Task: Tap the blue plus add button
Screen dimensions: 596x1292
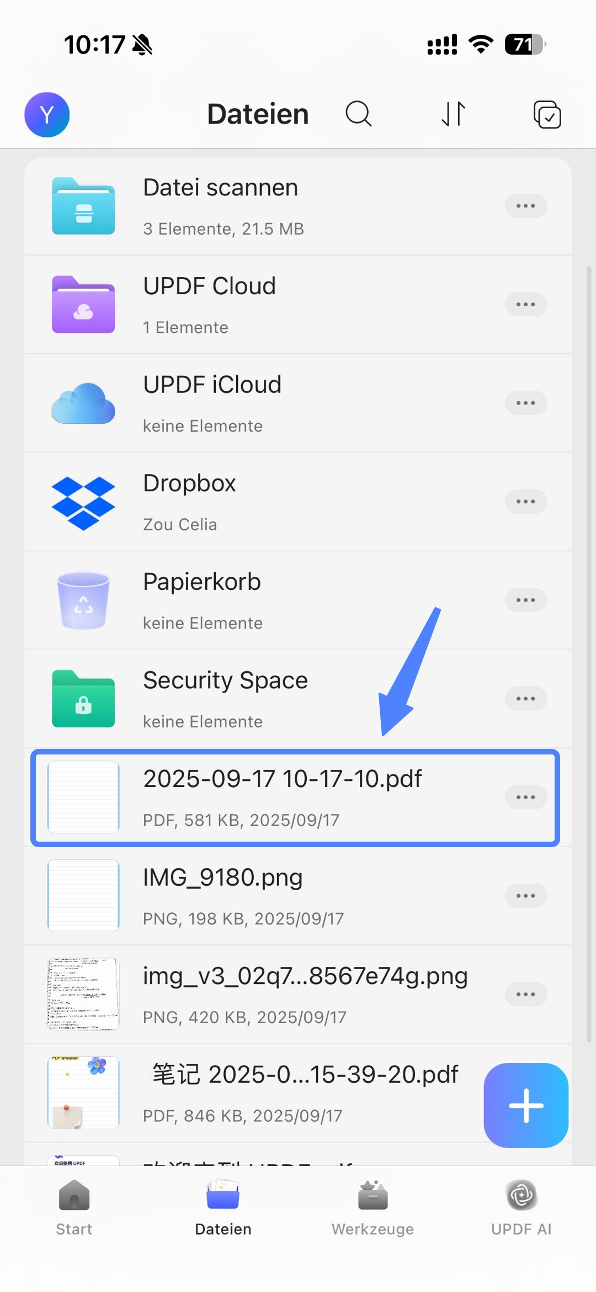Action: [x=526, y=1105]
